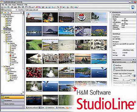
Task: Select the red cherries thumbnail
Action: pos(34,72)
